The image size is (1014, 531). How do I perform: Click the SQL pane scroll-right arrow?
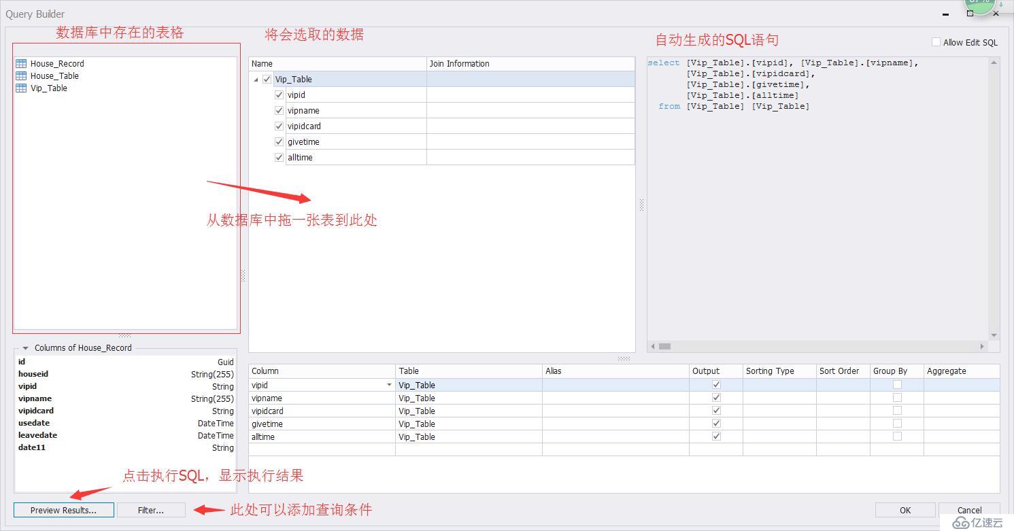click(982, 346)
